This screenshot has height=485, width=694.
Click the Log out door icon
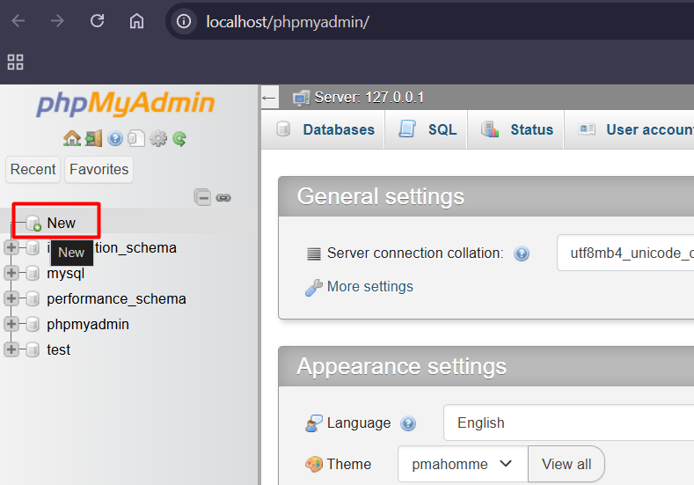(x=93, y=139)
